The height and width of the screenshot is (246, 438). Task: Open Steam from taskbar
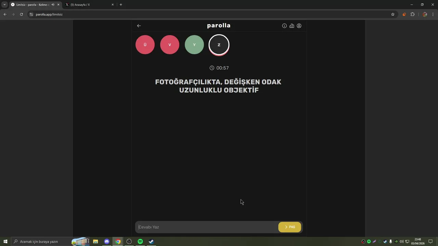pos(151,242)
